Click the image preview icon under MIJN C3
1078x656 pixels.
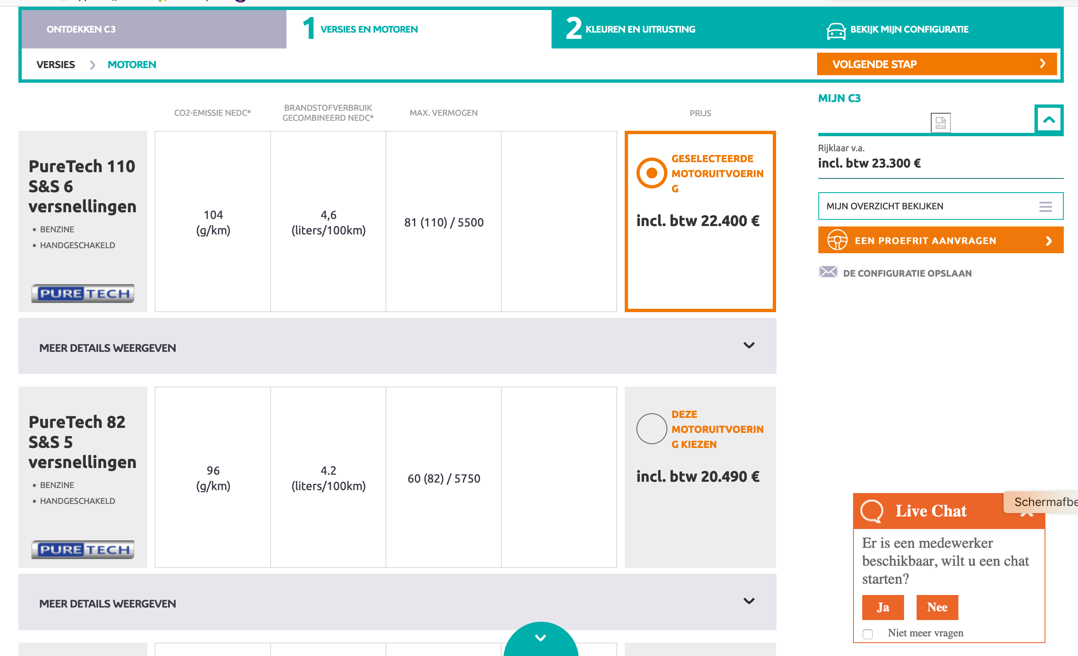[x=940, y=123]
